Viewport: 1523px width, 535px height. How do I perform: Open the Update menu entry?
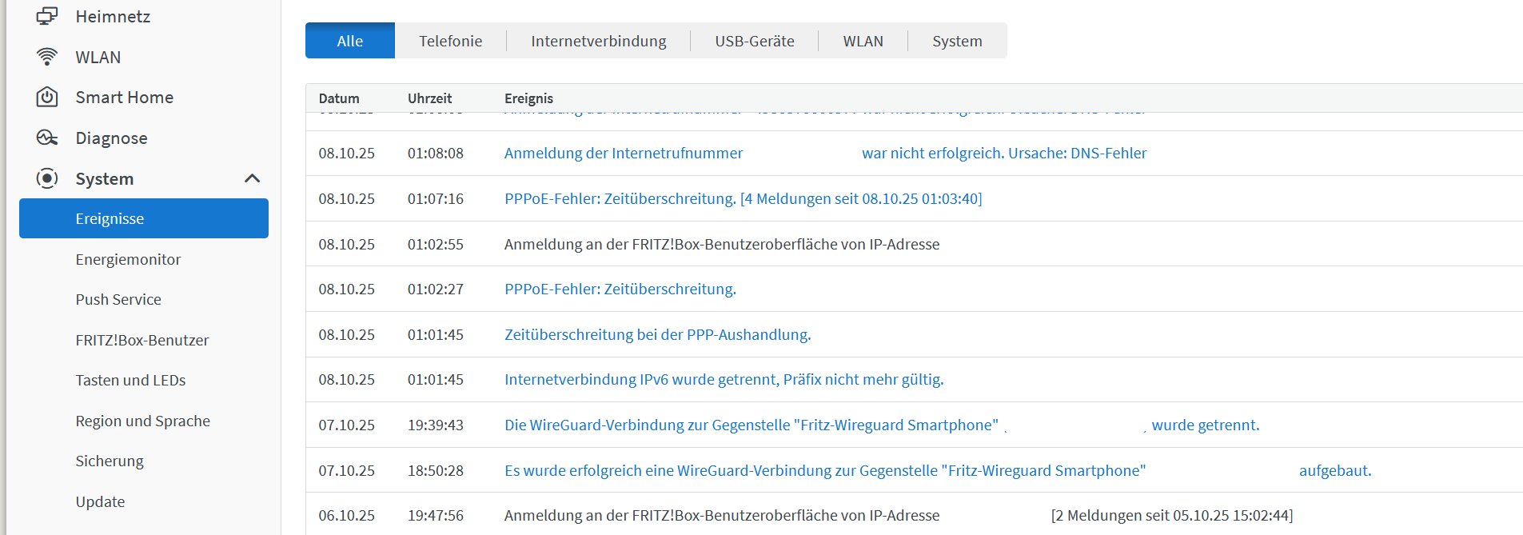[100, 501]
